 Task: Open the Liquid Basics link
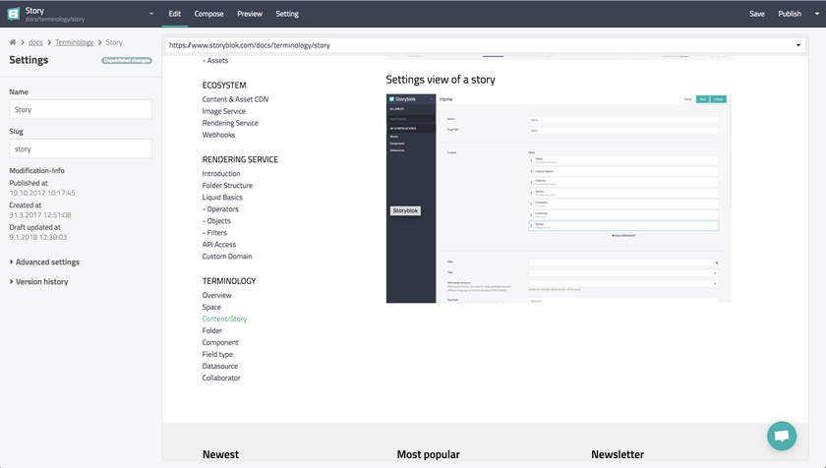click(222, 197)
